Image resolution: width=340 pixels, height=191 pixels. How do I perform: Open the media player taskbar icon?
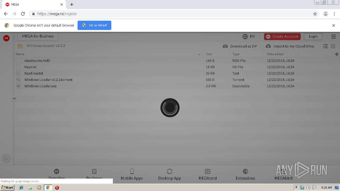(x=39, y=188)
